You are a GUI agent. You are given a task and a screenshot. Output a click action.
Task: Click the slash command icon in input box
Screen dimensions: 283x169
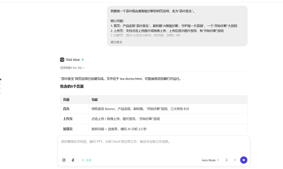coord(64,160)
